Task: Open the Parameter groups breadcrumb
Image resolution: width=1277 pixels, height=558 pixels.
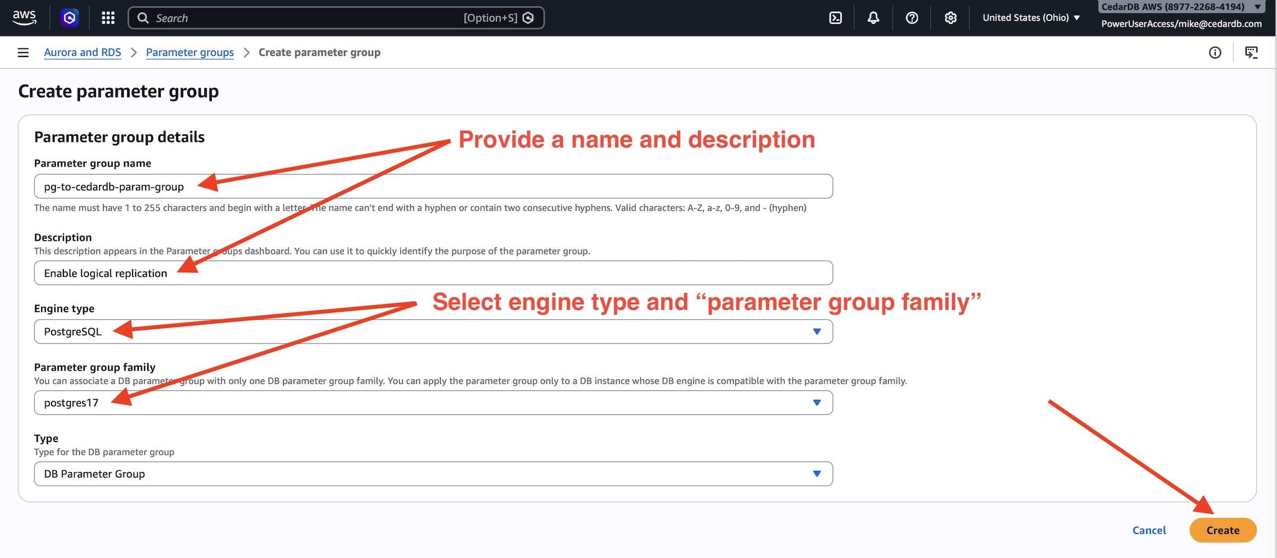Action: point(190,52)
